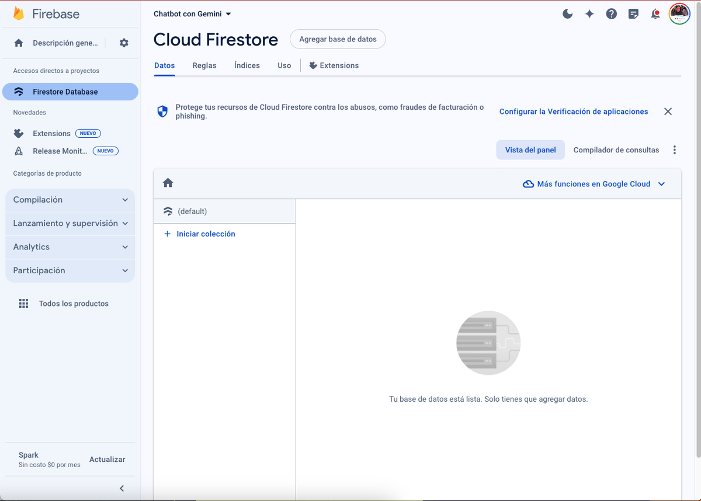The image size is (701, 501).
Task: Switch to the Datos tab
Action: [x=164, y=65]
